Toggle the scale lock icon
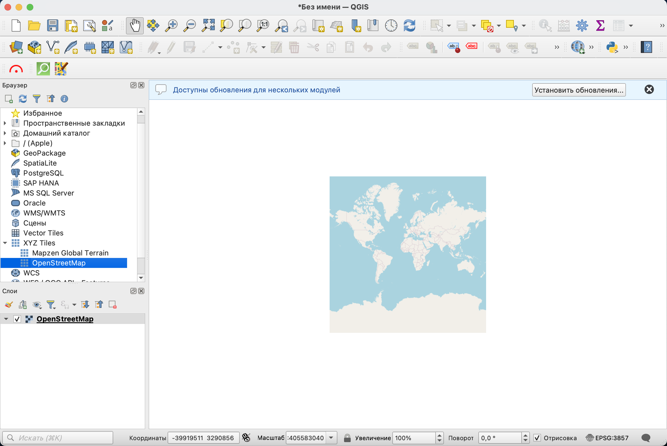The height and width of the screenshot is (446, 667). tap(347, 438)
